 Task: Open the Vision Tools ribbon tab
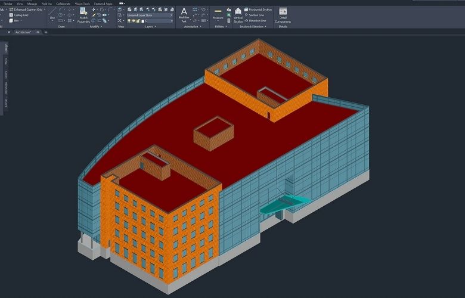click(82, 4)
